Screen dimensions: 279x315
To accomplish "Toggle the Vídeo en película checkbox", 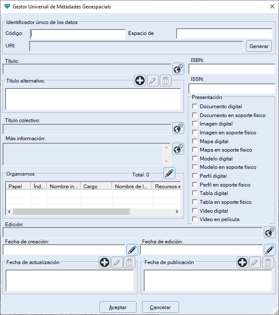I will click(195, 219).
